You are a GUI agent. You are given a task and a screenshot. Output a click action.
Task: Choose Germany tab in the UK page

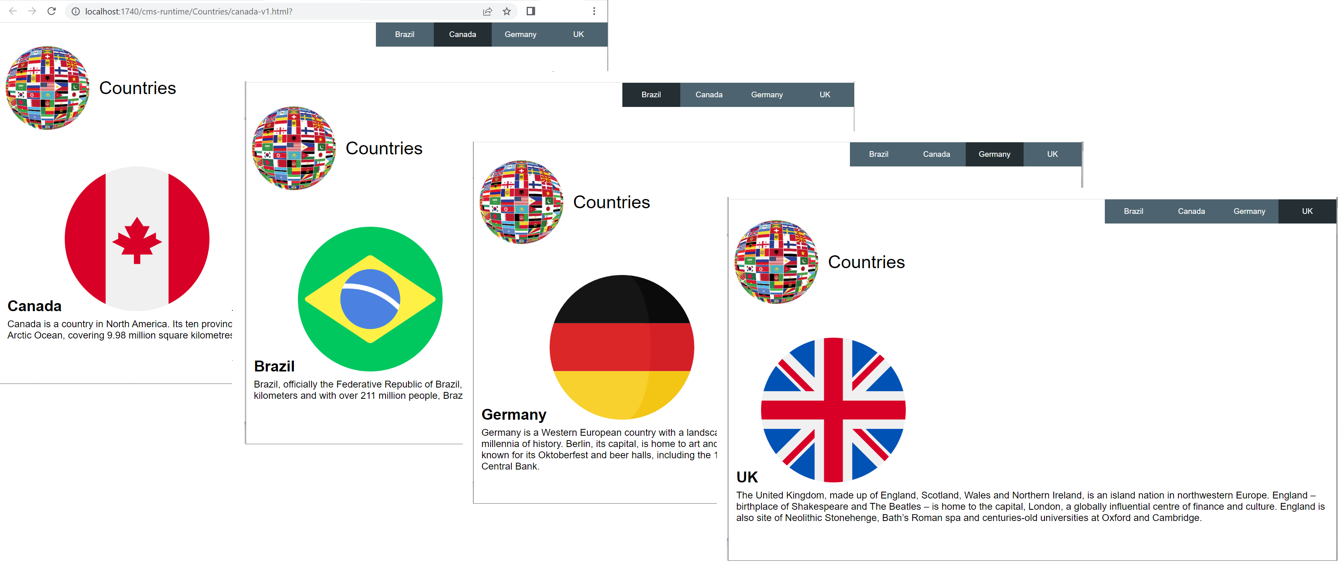click(x=1249, y=211)
